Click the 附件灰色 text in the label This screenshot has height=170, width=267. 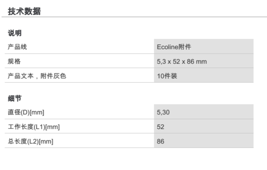[53, 76]
